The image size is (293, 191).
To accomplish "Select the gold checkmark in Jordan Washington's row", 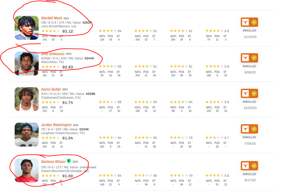I will 254,129.
